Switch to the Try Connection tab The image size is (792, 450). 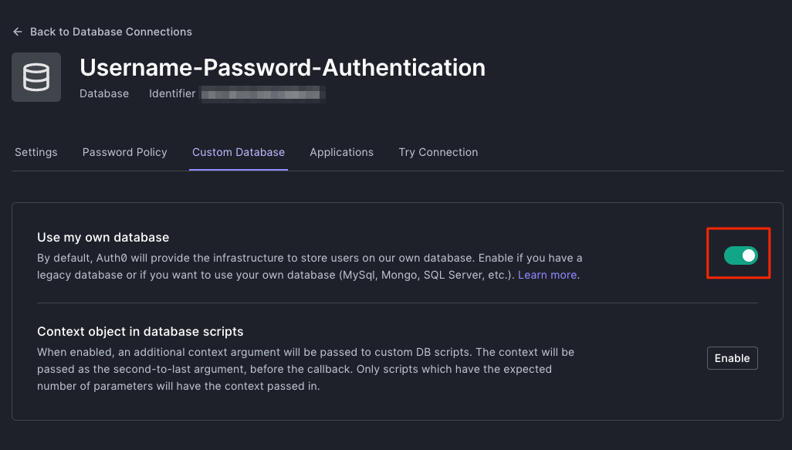click(x=438, y=152)
